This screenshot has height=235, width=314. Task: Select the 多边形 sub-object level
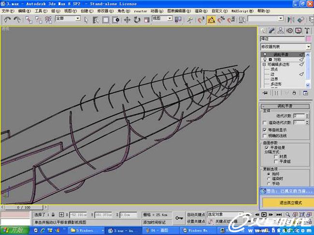click(276, 84)
